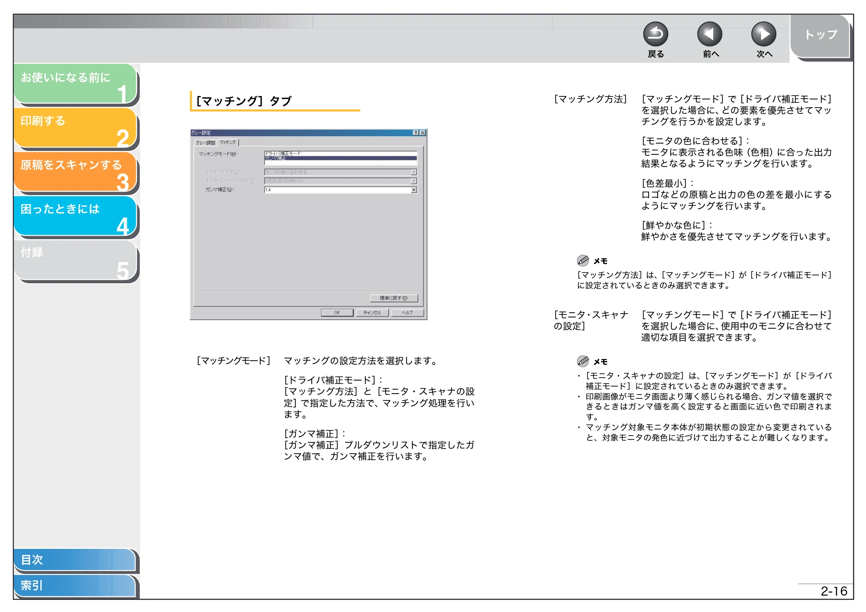Viewport: 866px width, 612px height.
Task: Click memo icon under マッチング方法 section
Action: pyautogui.click(x=583, y=260)
